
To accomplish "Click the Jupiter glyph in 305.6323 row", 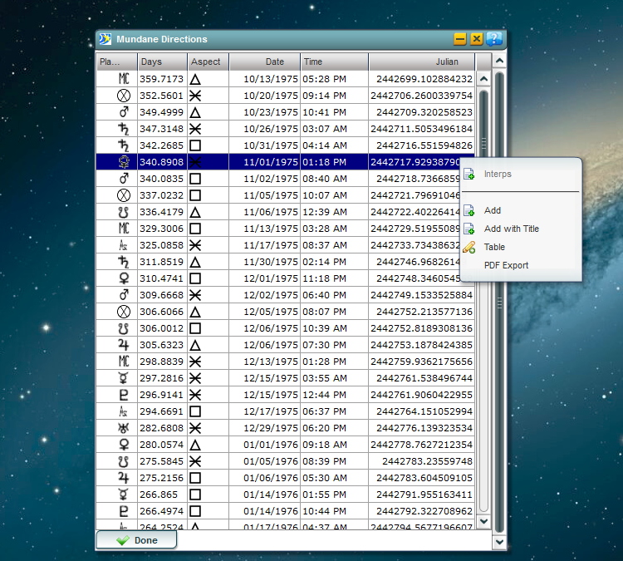I will coord(123,345).
